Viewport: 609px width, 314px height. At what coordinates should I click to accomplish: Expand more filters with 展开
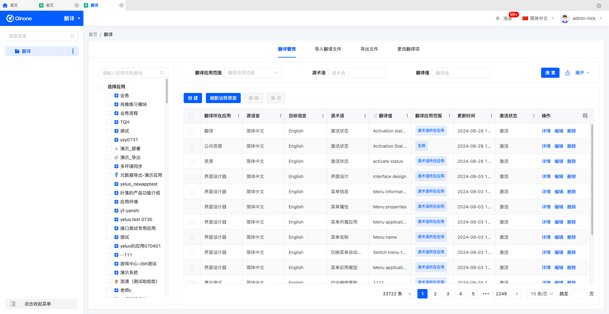coord(582,73)
